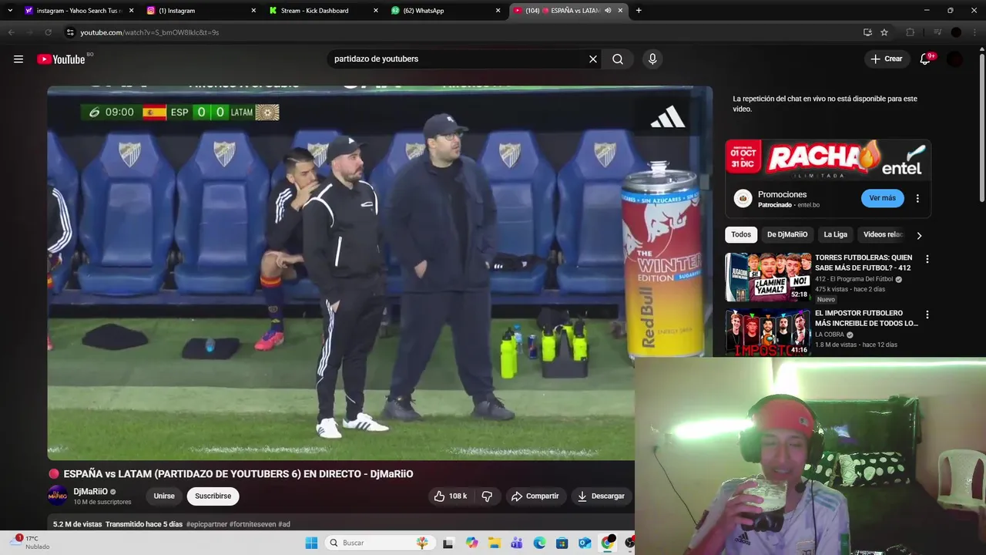986x555 pixels.
Task: Download the video with Descargar
Action: coord(602,496)
